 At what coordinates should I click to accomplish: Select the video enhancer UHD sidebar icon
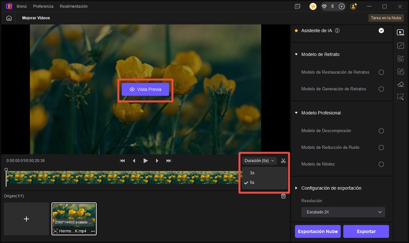[x=400, y=33]
